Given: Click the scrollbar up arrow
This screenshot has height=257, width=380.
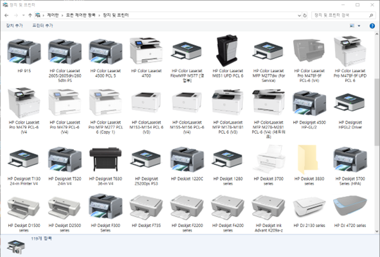Looking at the screenshot, I should click(x=377, y=35).
